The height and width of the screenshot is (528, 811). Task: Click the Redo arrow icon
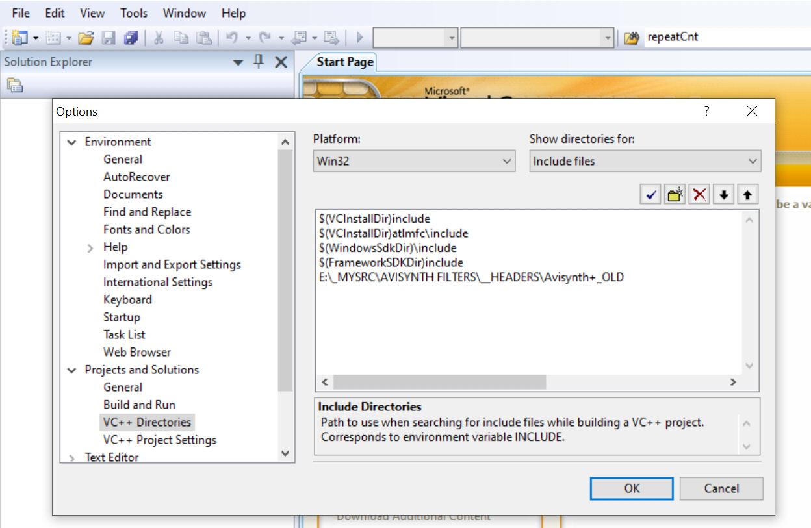coord(264,38)
